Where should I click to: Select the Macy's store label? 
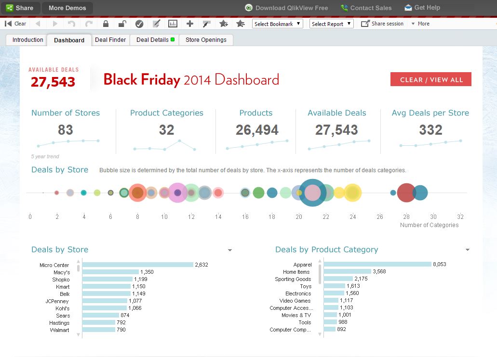[62, 272]
